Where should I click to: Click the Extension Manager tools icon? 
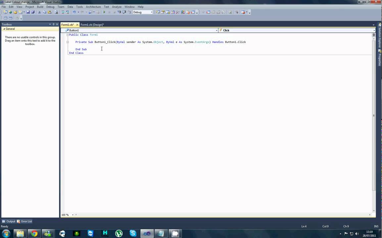point(178,12)
